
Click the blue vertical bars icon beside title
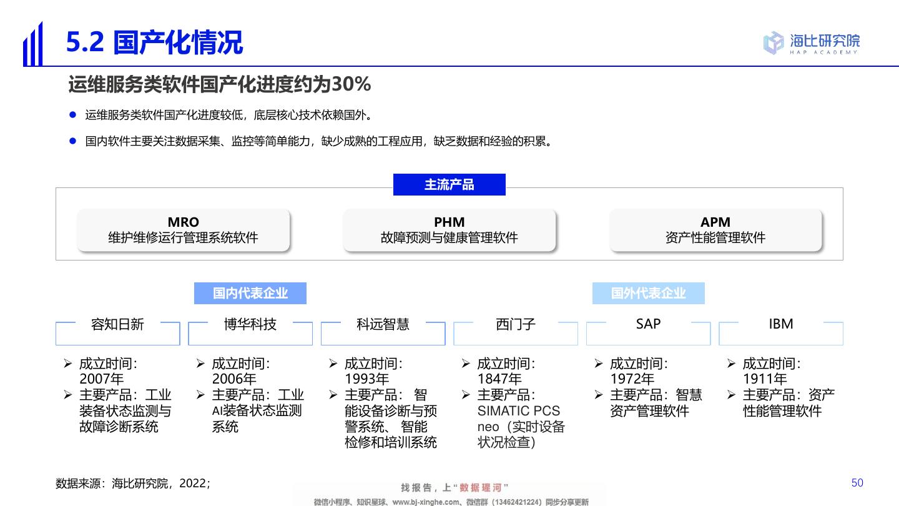point(32,44)
